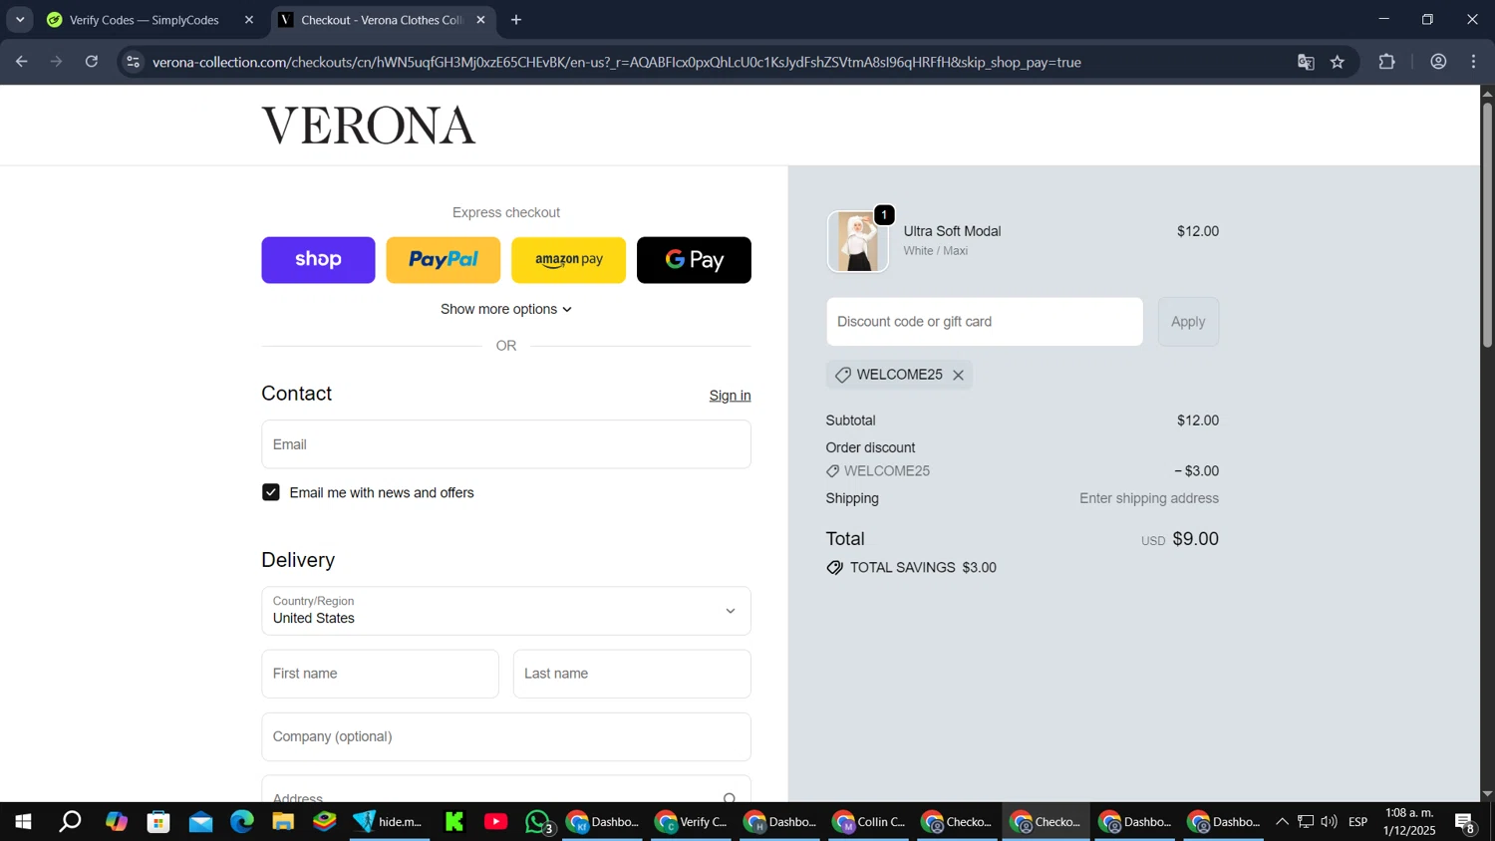Click the Discount code or gift card field

click(x=985, y=322)
